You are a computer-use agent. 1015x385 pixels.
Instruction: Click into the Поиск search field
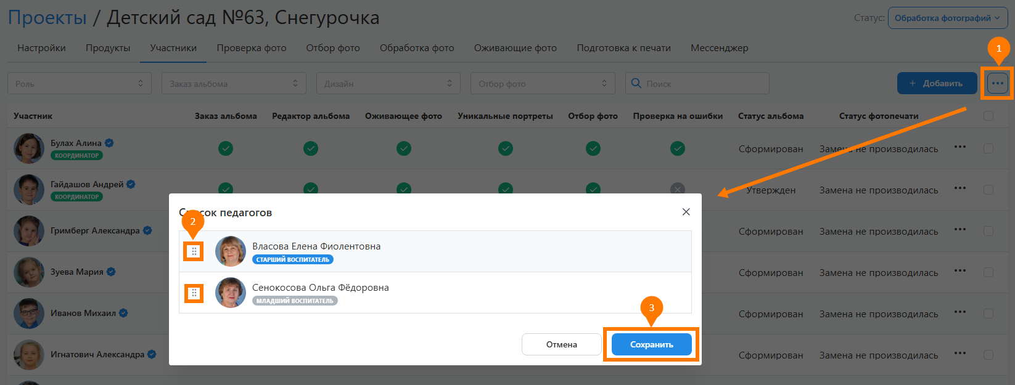tap(703, 84)
